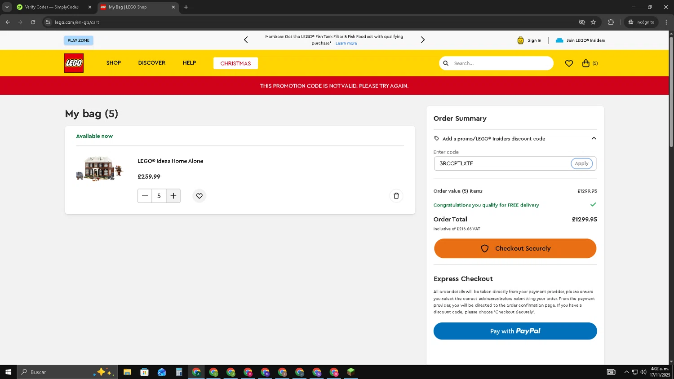Click Windows taskbar search box
The image size is (674, 379).
pyautogui.click(x=67, y=372)
